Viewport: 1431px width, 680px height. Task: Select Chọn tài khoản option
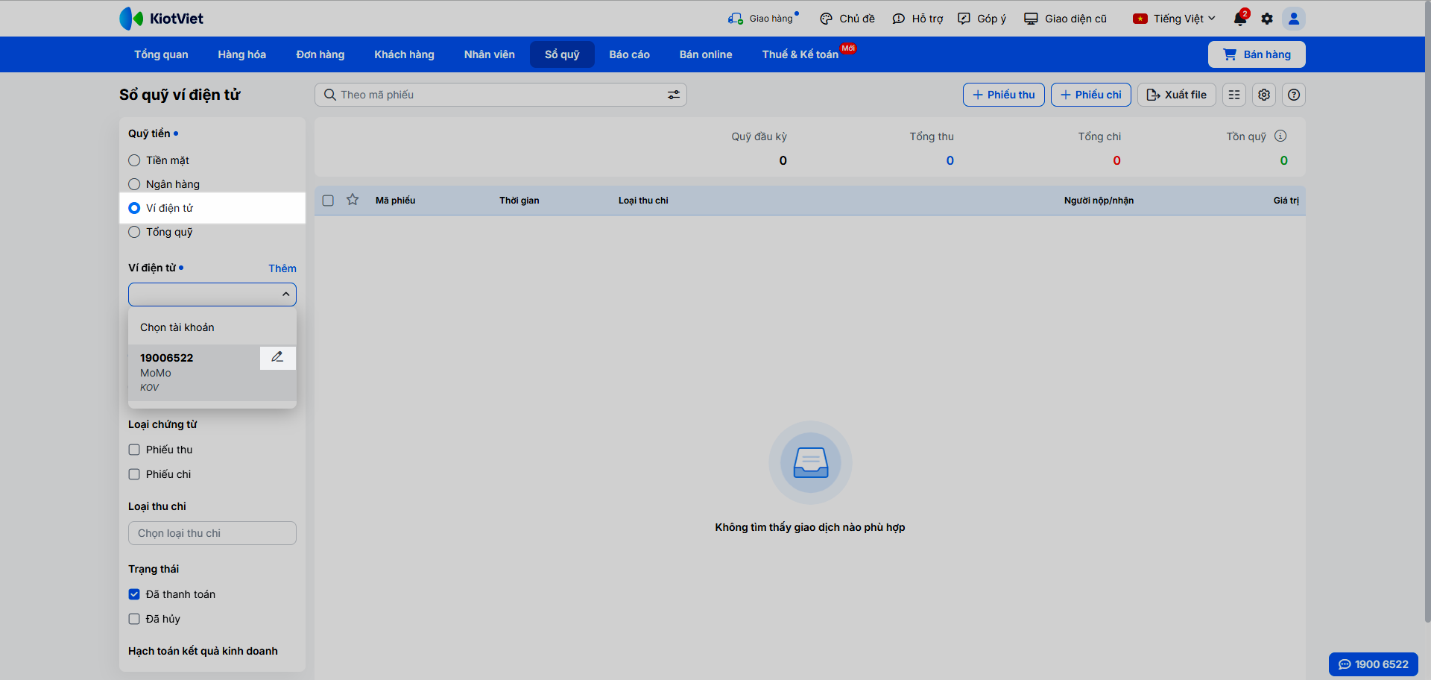(212, 327)
